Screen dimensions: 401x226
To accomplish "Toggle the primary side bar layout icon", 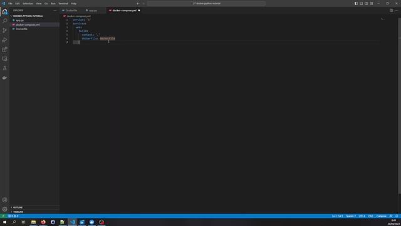I will tap(356, 4).
